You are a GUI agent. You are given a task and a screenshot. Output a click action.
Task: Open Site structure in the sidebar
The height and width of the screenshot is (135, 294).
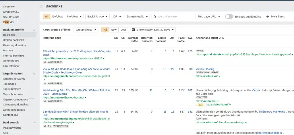[x=11, y=17]
